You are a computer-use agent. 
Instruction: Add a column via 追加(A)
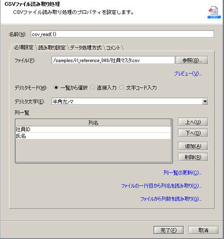(193, 146)
